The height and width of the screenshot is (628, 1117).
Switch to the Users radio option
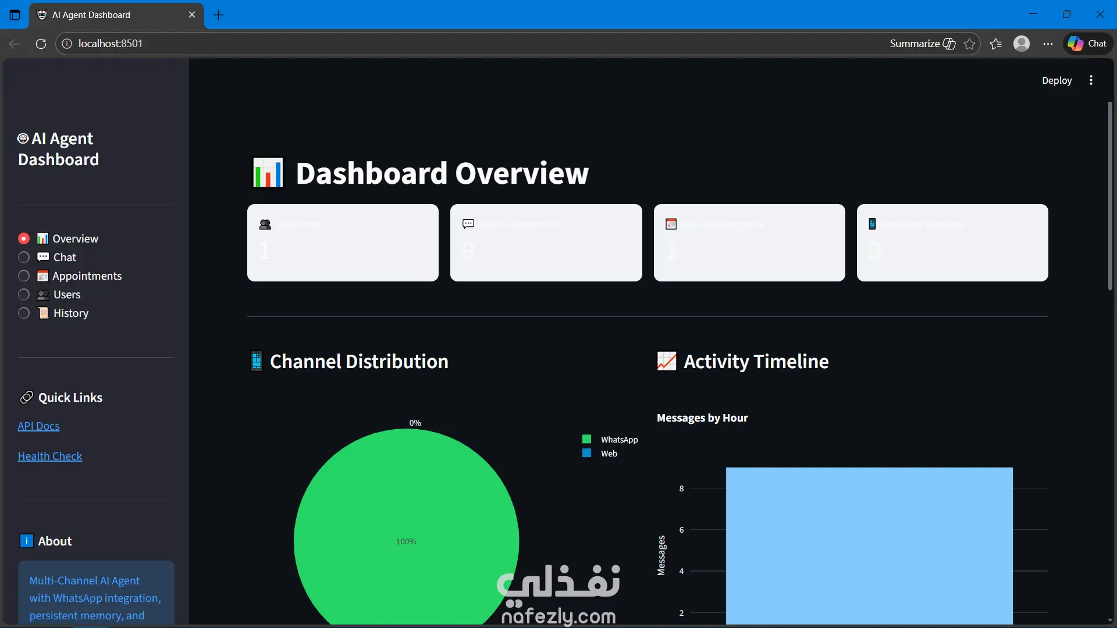[x=24, y=294]
